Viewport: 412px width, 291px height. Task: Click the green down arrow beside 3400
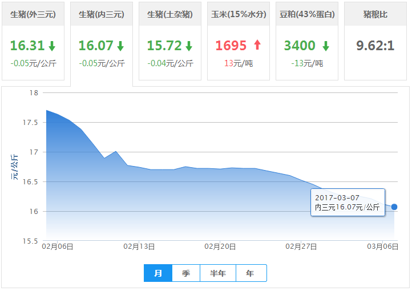pyautogui.click(x=325, y=46)
